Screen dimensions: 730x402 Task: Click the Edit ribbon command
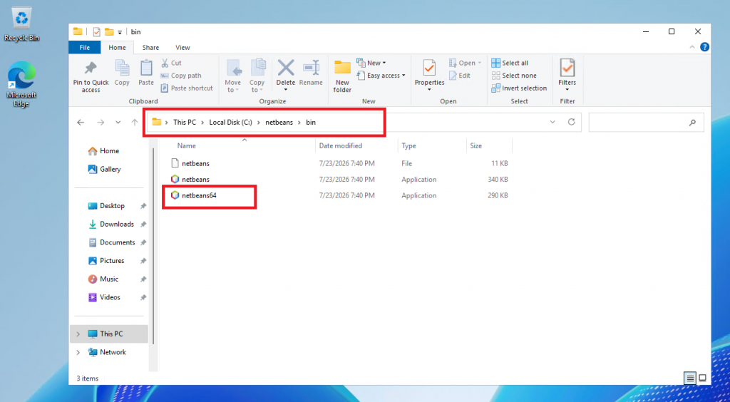point(460,76)
